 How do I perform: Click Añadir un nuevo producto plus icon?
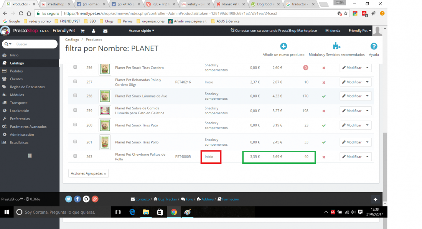284,46
